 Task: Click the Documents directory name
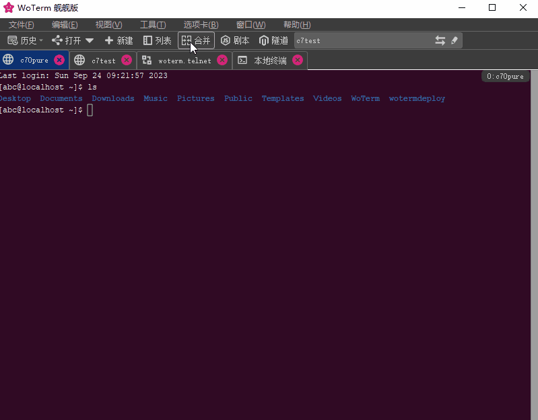(61, 98)
